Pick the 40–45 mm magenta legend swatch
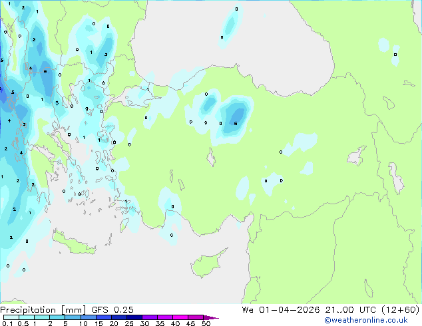 [180, 317]
